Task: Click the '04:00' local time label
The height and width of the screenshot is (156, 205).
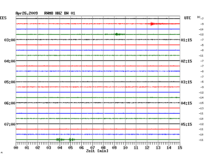Action: (10, 61)
